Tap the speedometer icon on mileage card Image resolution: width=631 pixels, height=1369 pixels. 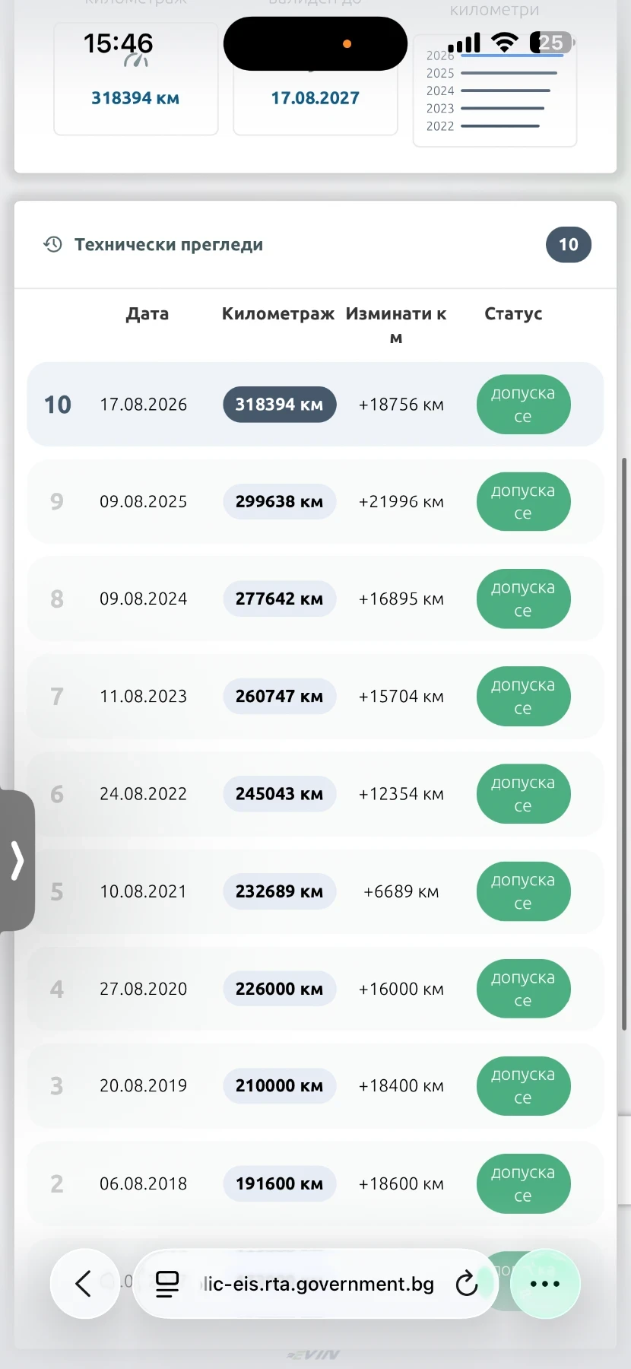click(136, 61)
